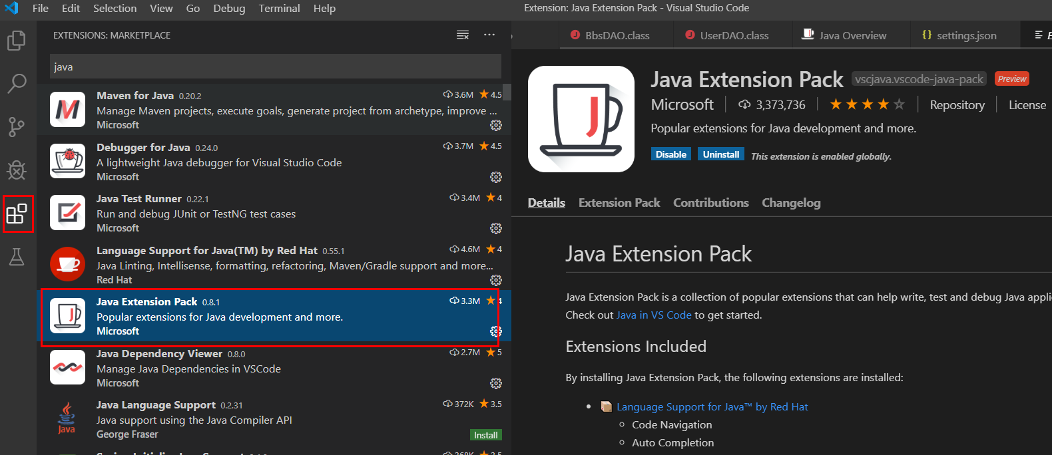Viewport: 1052px width, 455px height.
Task: Click the Red Hat Language Support icon
Action: [x=67, y=264]
